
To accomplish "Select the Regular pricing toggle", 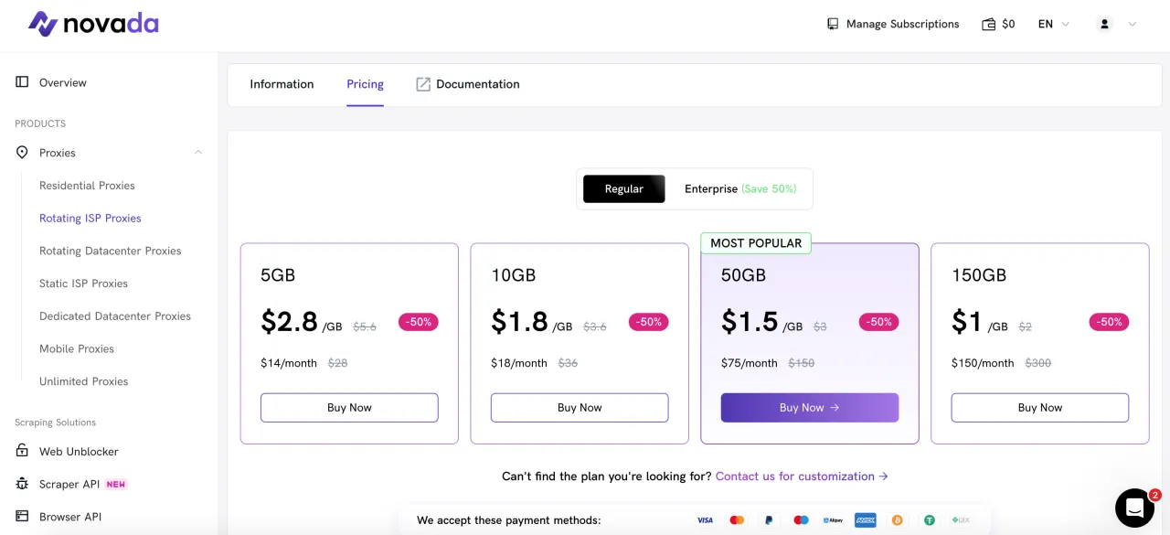I will click(624, 188).
